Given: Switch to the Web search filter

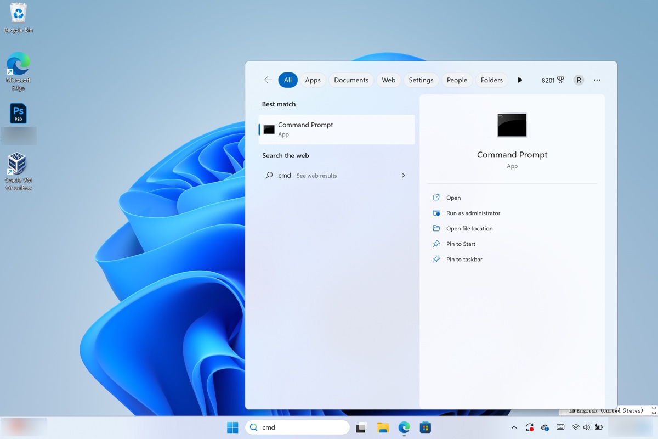Looking at the screenshot, I should coord(388,80).
